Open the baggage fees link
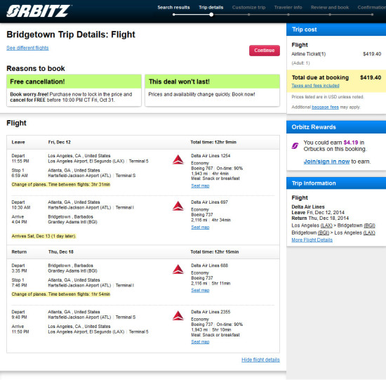 click(x=325, y=107)
